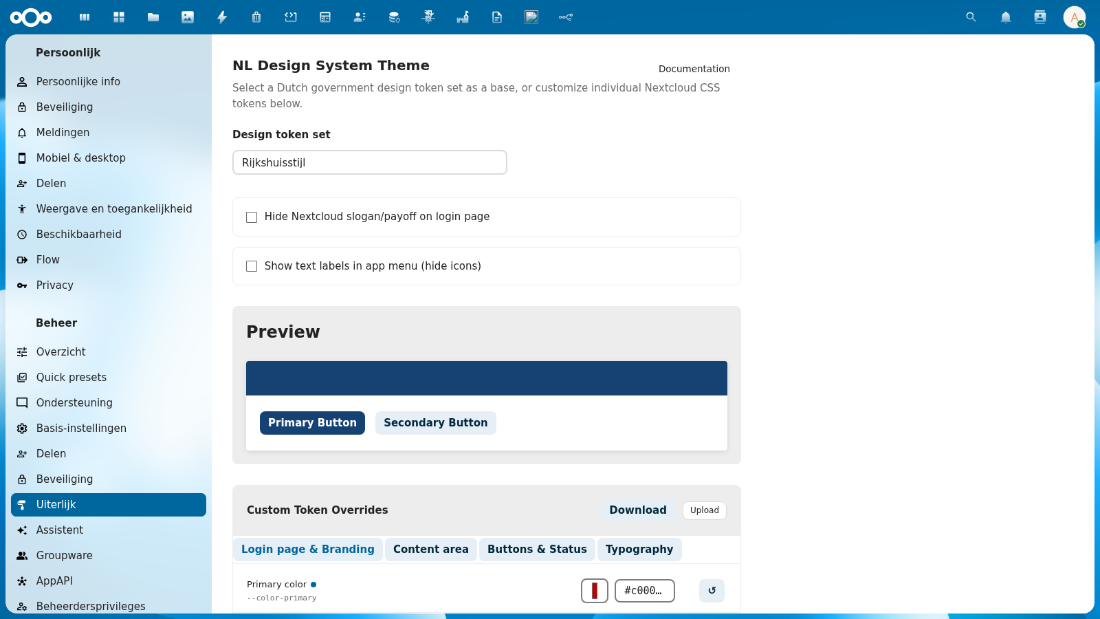
Task: Open Beschikbaarheid settings
Action: click(109, 235)
